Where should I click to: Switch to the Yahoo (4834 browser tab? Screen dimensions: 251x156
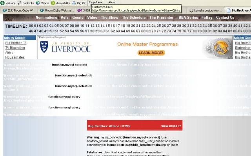click(84, 11)
